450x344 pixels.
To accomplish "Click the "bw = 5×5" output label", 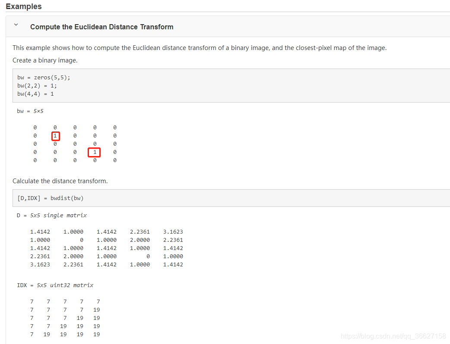I will pyautogui.click(x=30, y=111).
